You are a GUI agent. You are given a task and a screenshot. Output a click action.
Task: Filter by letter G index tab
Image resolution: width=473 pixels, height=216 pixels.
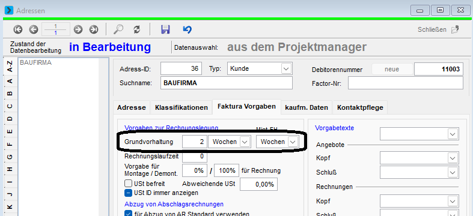[x=10, y=157]
